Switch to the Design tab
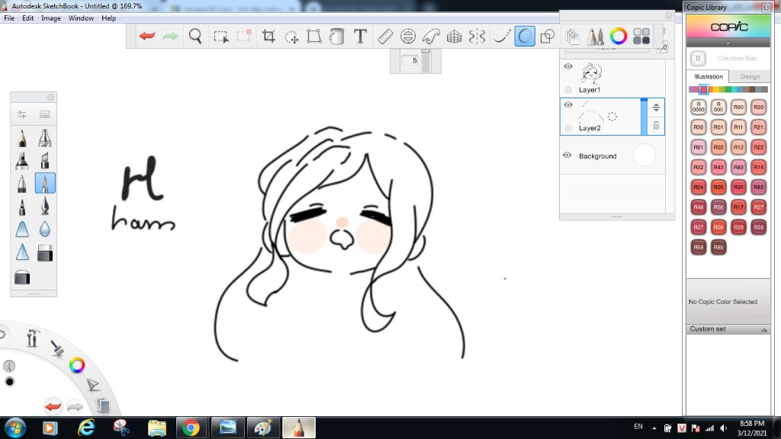781x439 pixels. pos(750,77)
